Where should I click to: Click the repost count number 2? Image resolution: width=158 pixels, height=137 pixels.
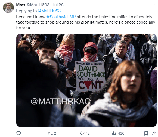pyautogui.click(x=55, y=133)
